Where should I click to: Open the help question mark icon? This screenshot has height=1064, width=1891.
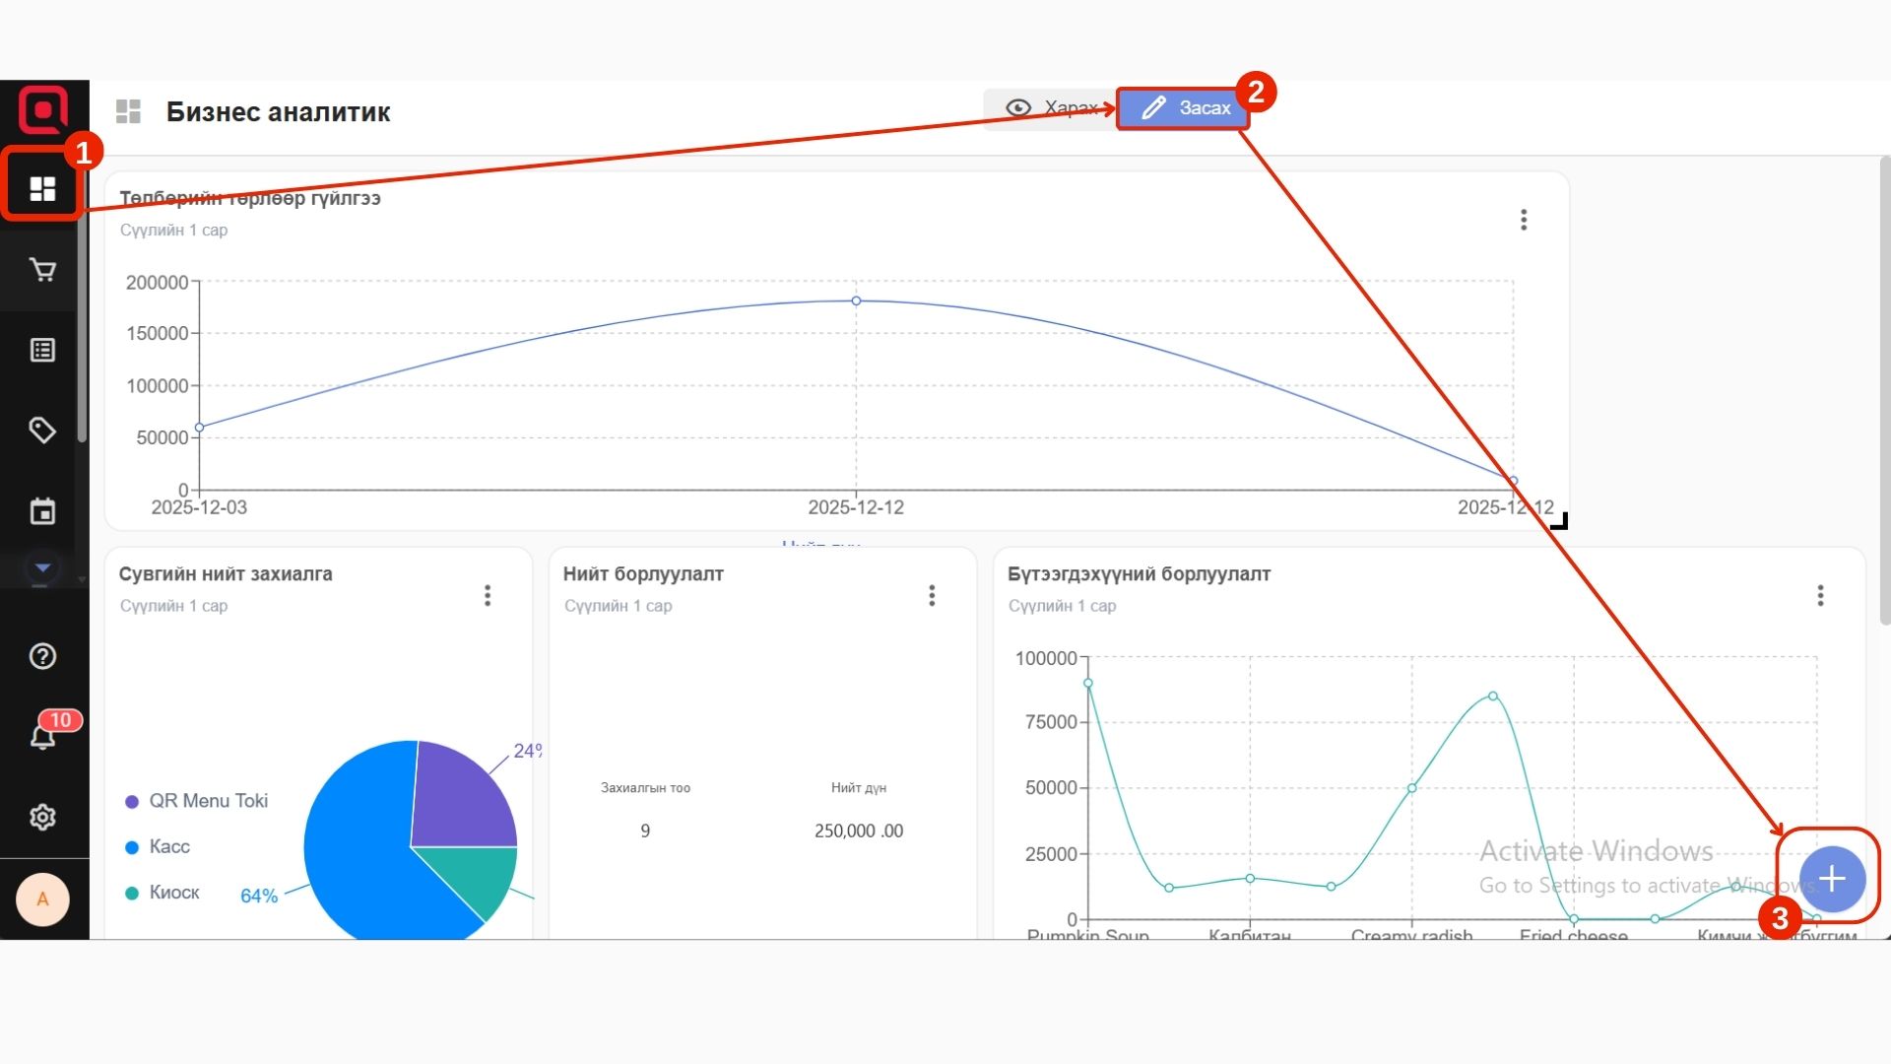42,656
